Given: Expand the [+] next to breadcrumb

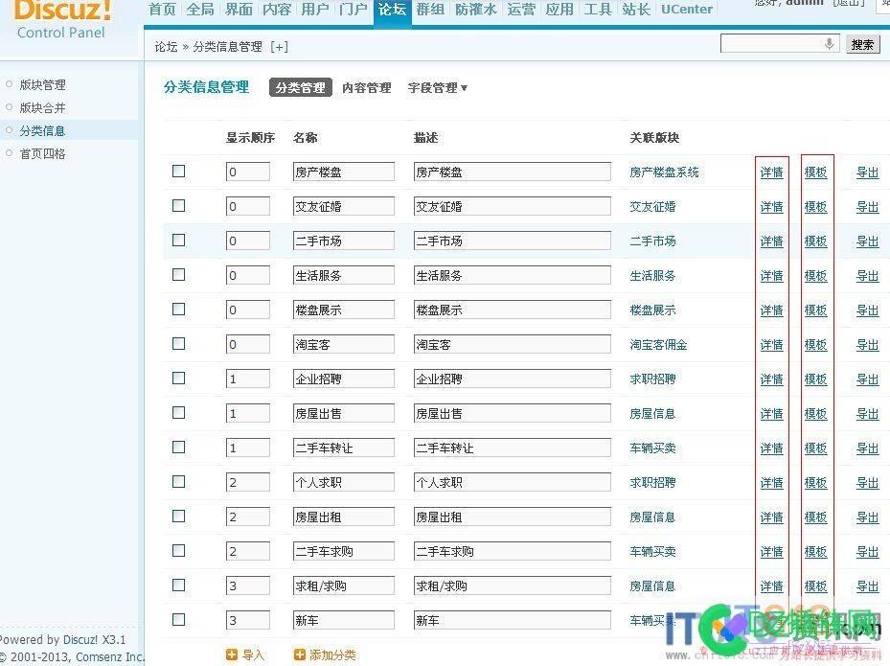Looking at the screenshot, I should (279, 47).
